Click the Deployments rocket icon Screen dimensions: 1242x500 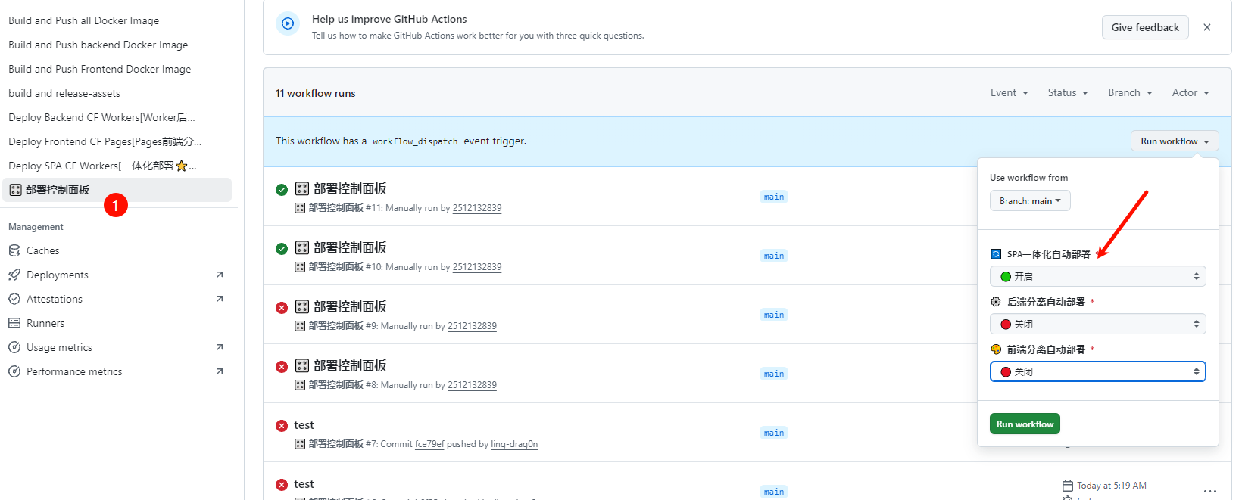pyautogui.click(x=14, y=275)
